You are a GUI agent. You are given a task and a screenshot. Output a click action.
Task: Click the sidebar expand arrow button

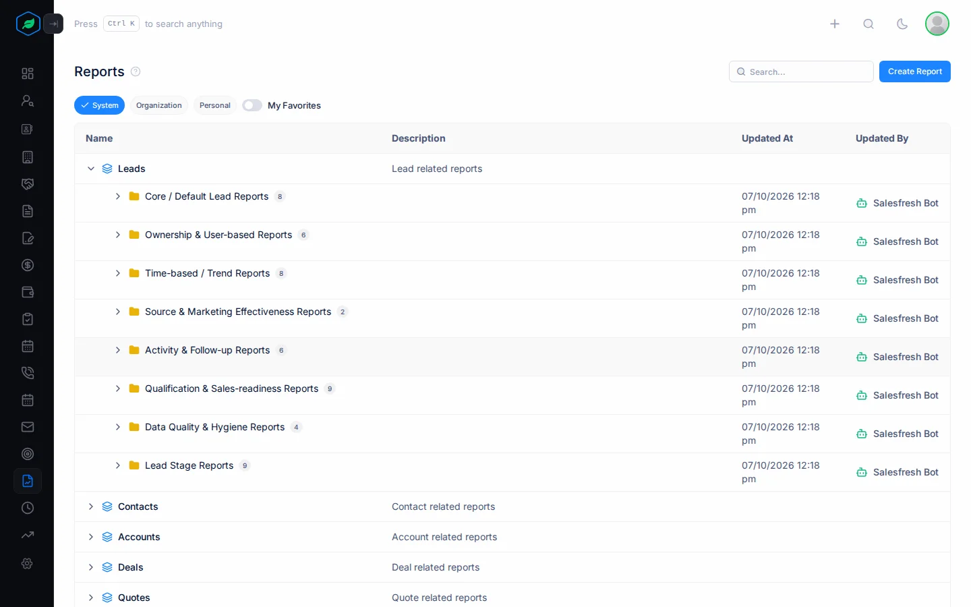[53, 24]
